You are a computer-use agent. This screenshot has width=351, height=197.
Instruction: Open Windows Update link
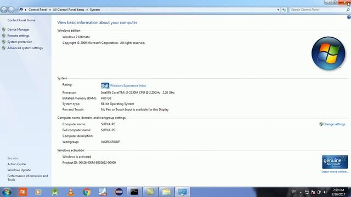point(19,170)
